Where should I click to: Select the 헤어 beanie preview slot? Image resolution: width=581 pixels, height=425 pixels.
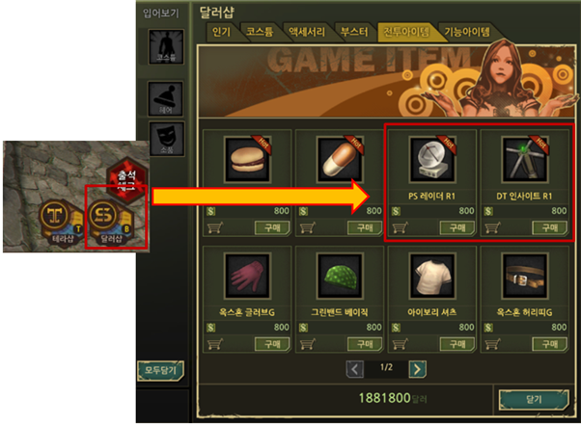click(x=166, y=98)
